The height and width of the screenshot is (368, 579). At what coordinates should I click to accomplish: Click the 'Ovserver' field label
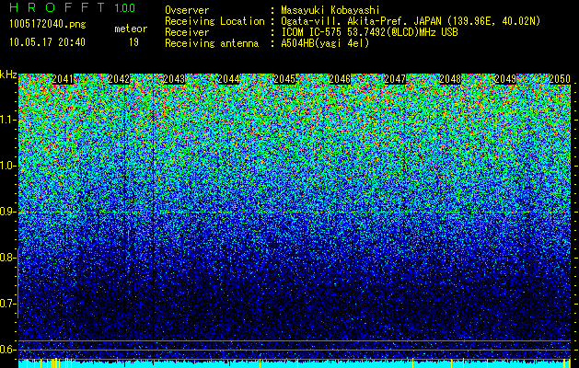(187, 10)
